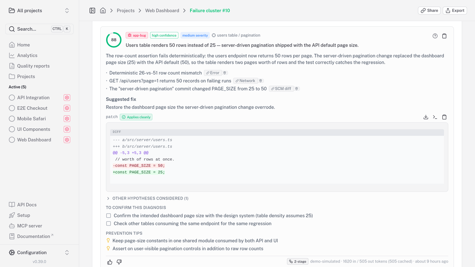Click the app-bug tag

[137, 35]
